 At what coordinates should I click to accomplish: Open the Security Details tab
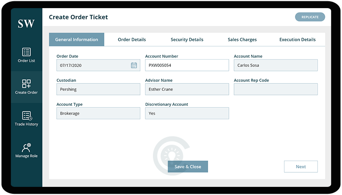tap(187, 39)
